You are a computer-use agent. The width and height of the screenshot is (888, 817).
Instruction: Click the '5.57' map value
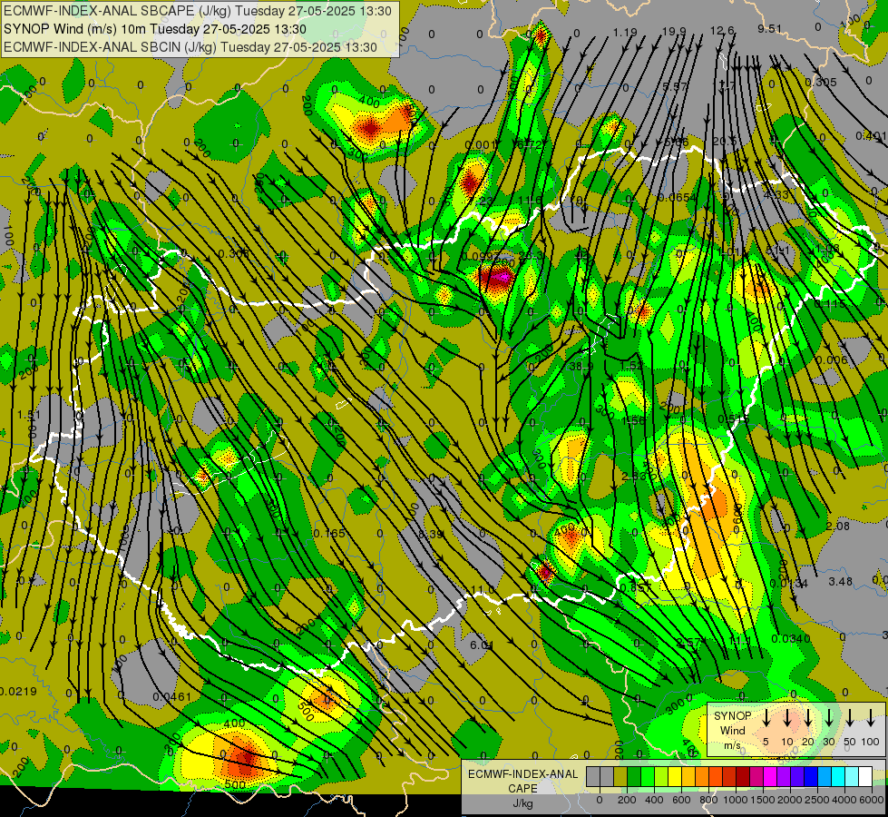[675, 87]
